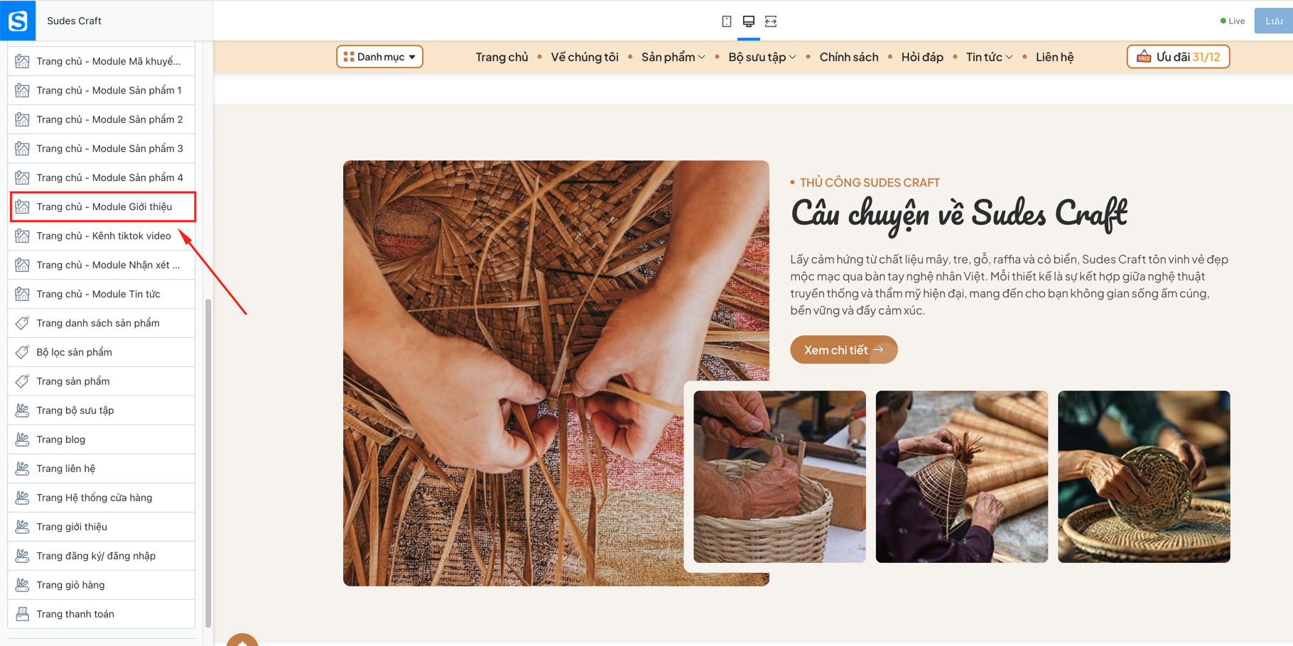Open Trang blog settings row
1293x646 pixels.
click(102, 439)
